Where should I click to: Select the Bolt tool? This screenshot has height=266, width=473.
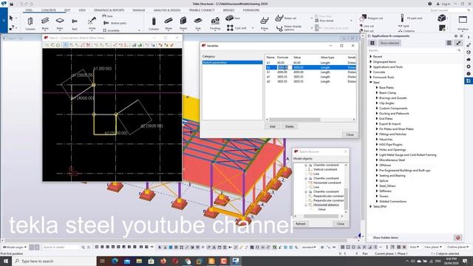pos(75,24)
